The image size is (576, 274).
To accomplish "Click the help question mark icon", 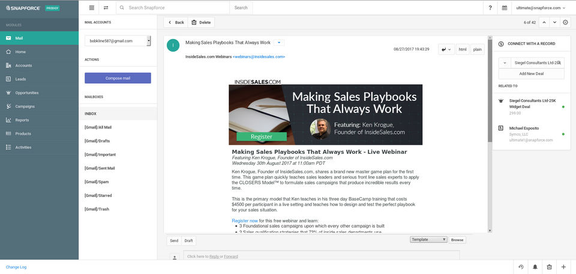I will pos(490,7).
